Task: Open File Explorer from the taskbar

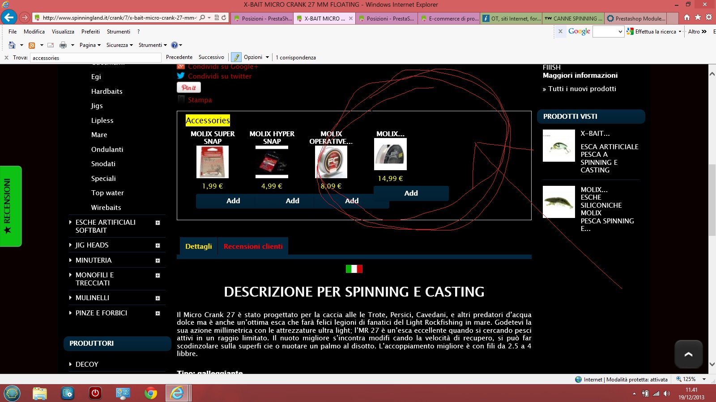Action: [40, 393]
